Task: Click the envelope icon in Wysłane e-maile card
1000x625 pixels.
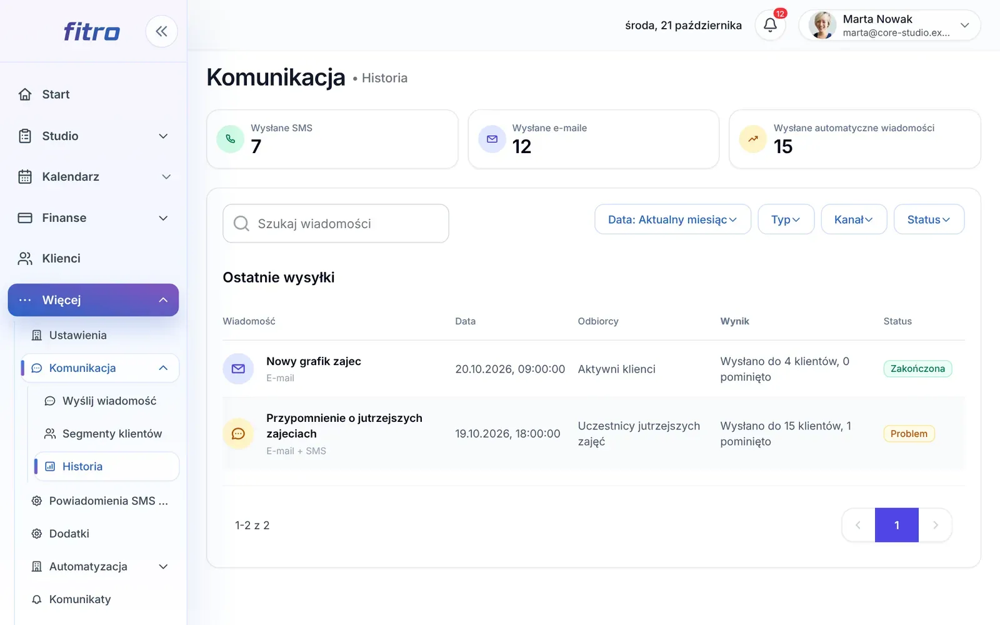Action: click(x=492, y=139)
